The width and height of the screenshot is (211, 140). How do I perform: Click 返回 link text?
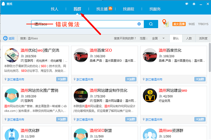pos(12,38)
